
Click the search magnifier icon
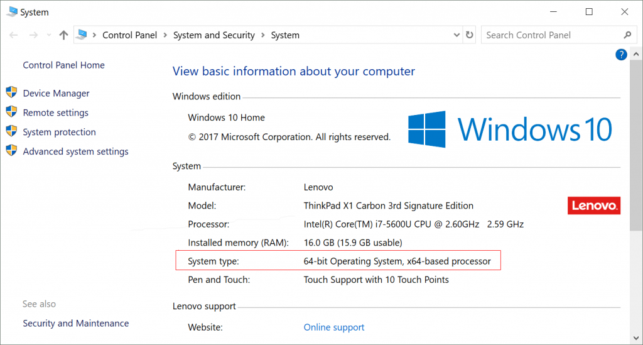coord(627,35)
